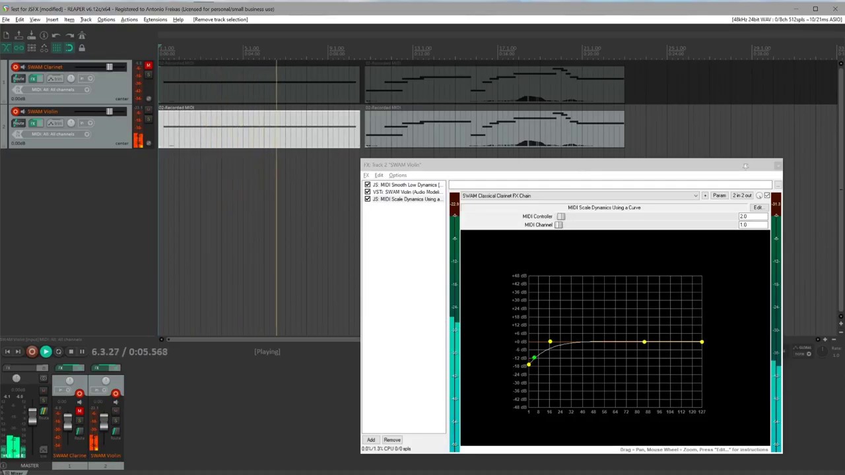Click the Save project toolbar icon
This screenshot has width=845, height=475.
[31, 36]
